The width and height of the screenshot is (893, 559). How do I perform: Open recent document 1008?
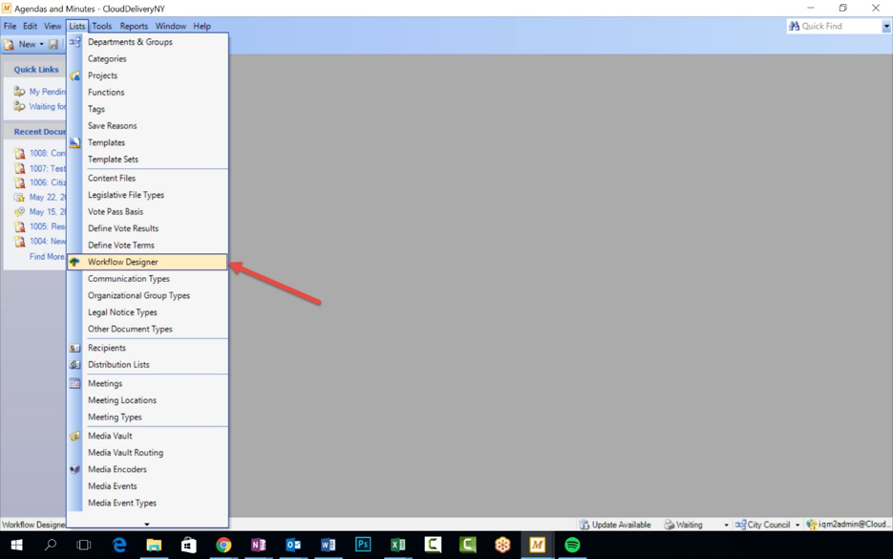coord(40,153)
